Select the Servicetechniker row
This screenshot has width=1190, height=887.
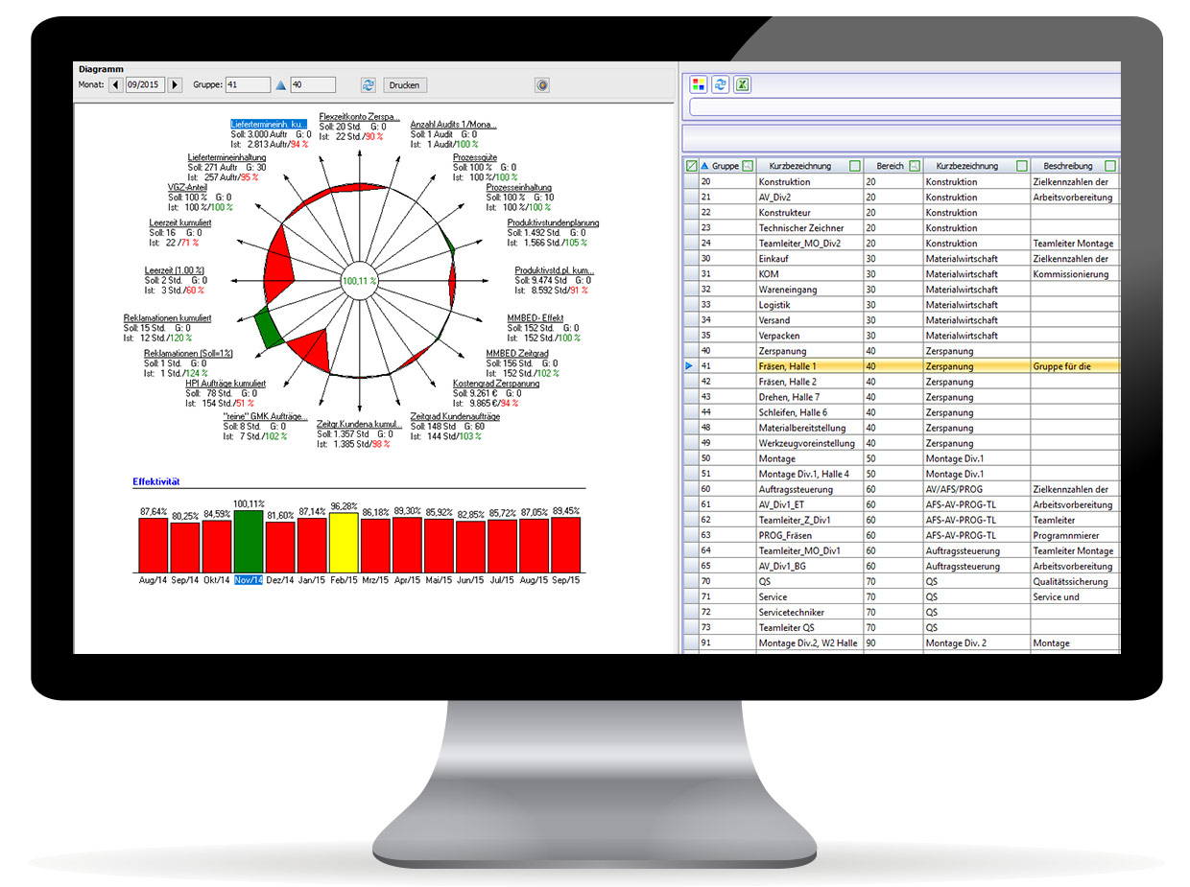902,612
